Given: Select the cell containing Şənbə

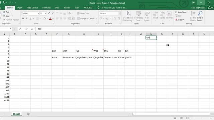Looking at the screenshot, I should [130, 57].
